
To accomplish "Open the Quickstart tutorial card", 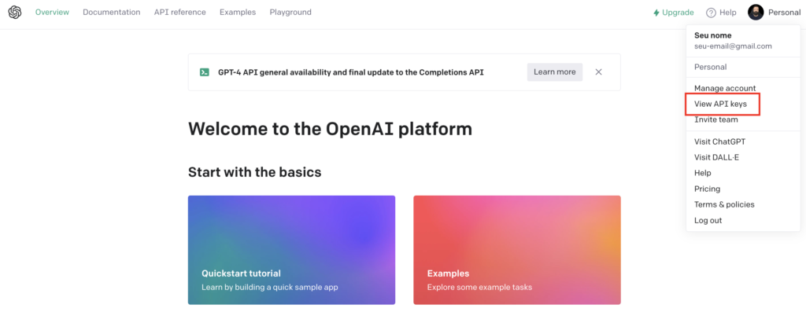I will point(291,250).
